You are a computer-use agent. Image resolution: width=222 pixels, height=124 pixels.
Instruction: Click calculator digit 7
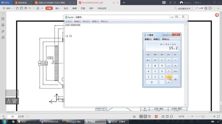tap(148, 66)
